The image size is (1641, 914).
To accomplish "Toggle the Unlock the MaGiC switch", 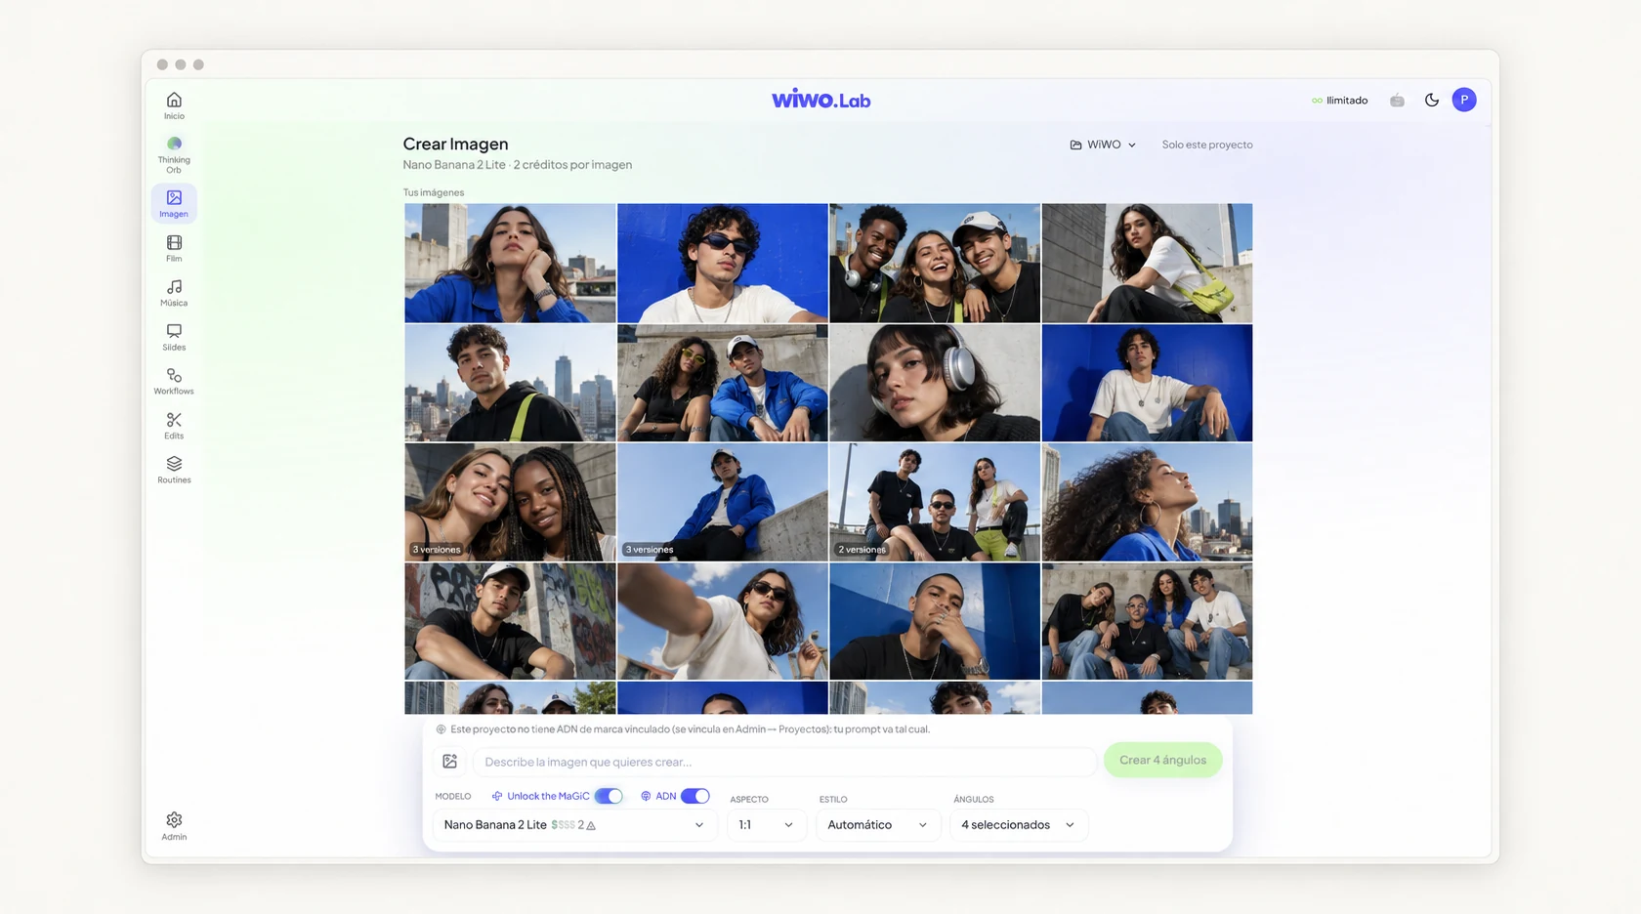I will point(609,796).
